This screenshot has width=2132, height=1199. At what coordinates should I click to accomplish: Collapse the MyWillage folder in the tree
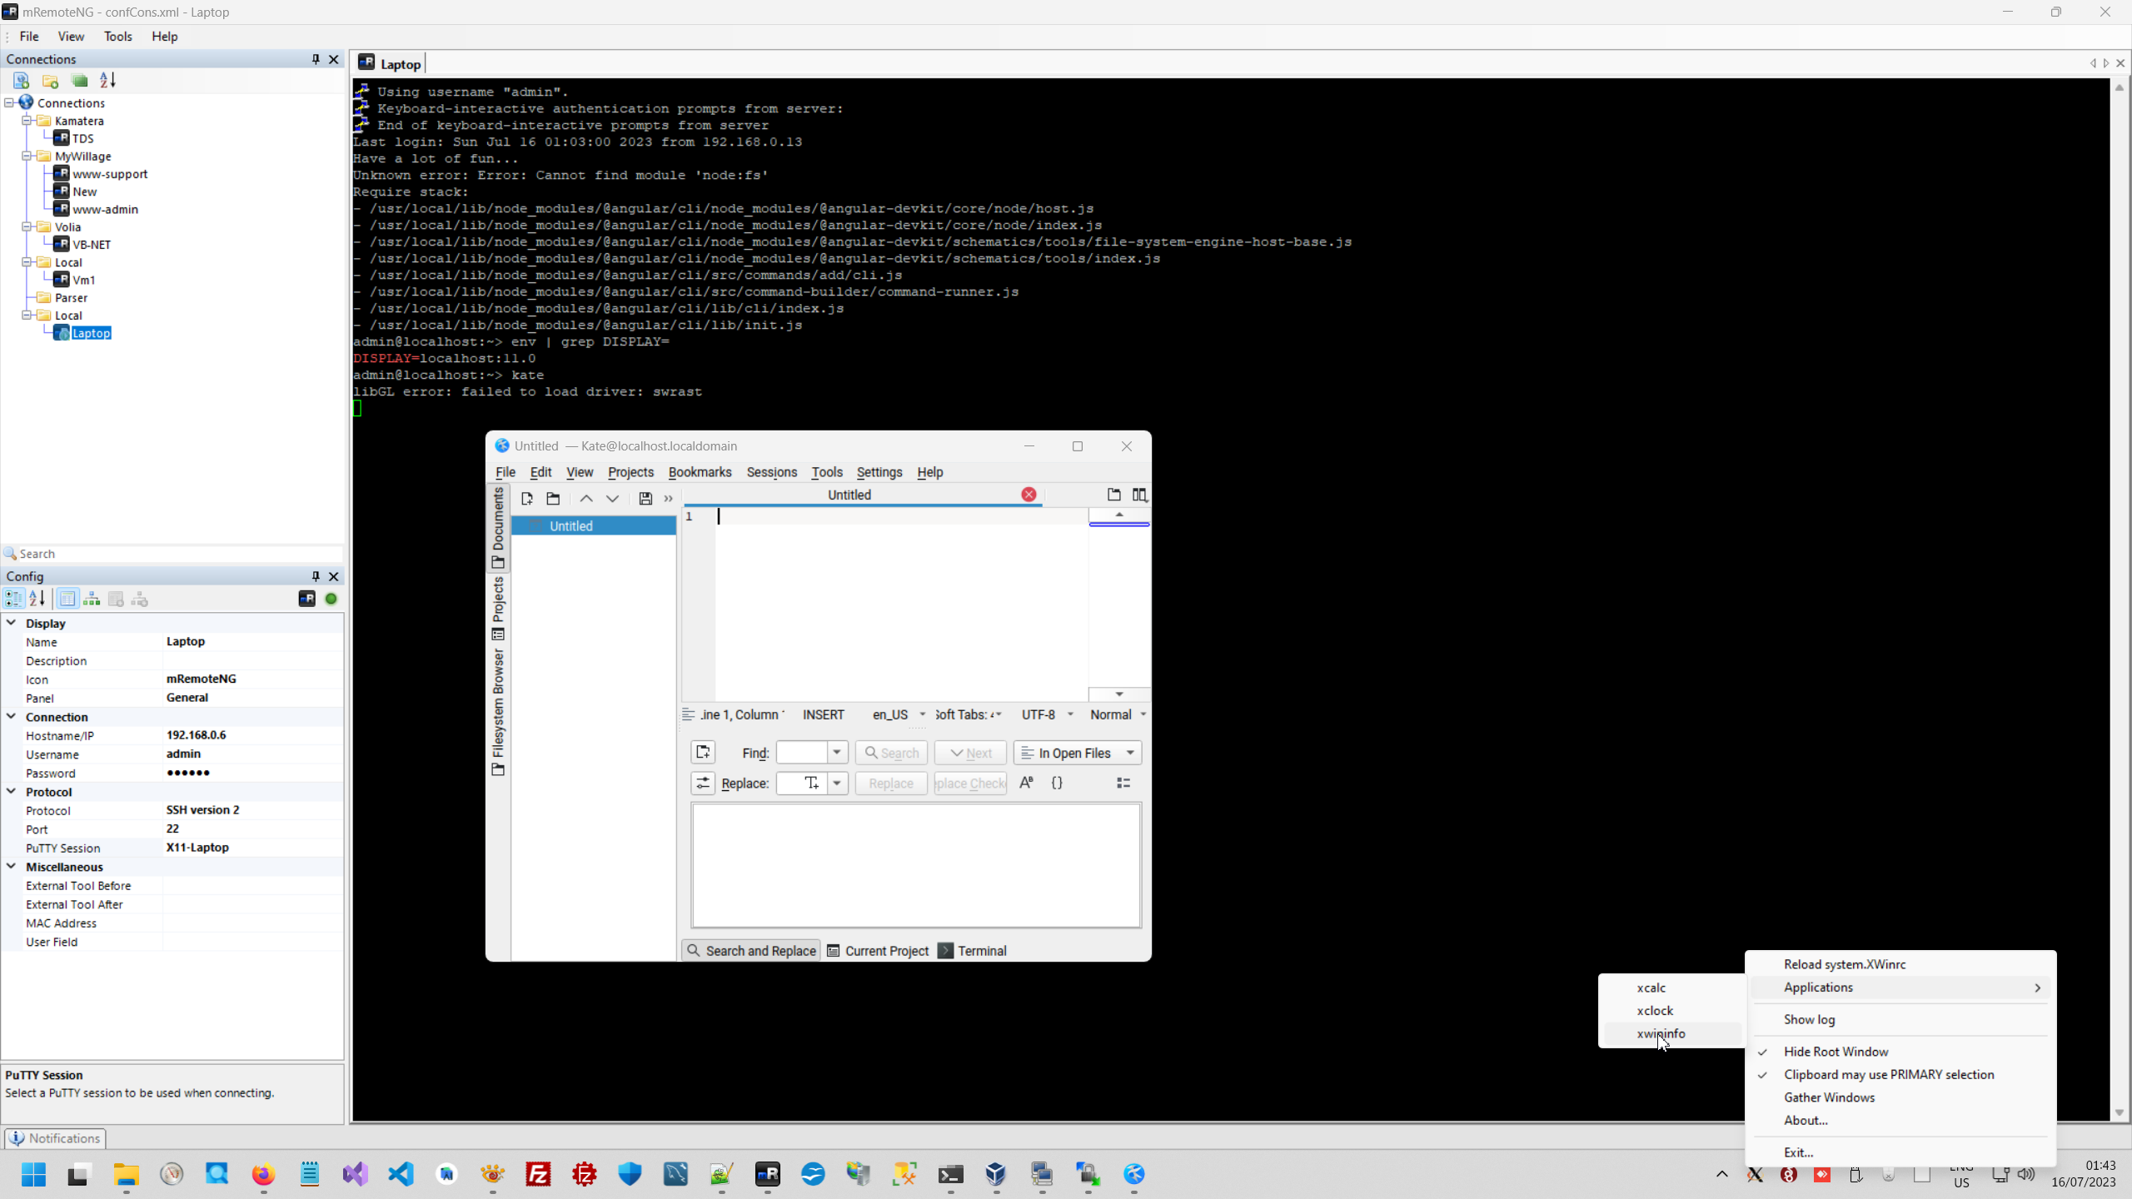pyautogui.click(x=27, y=156)
